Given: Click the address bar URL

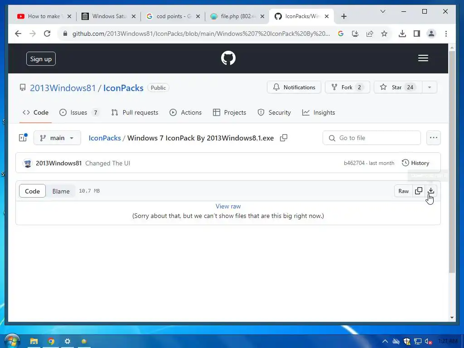Looking at the screenshot, I should (x=201, y=34).
